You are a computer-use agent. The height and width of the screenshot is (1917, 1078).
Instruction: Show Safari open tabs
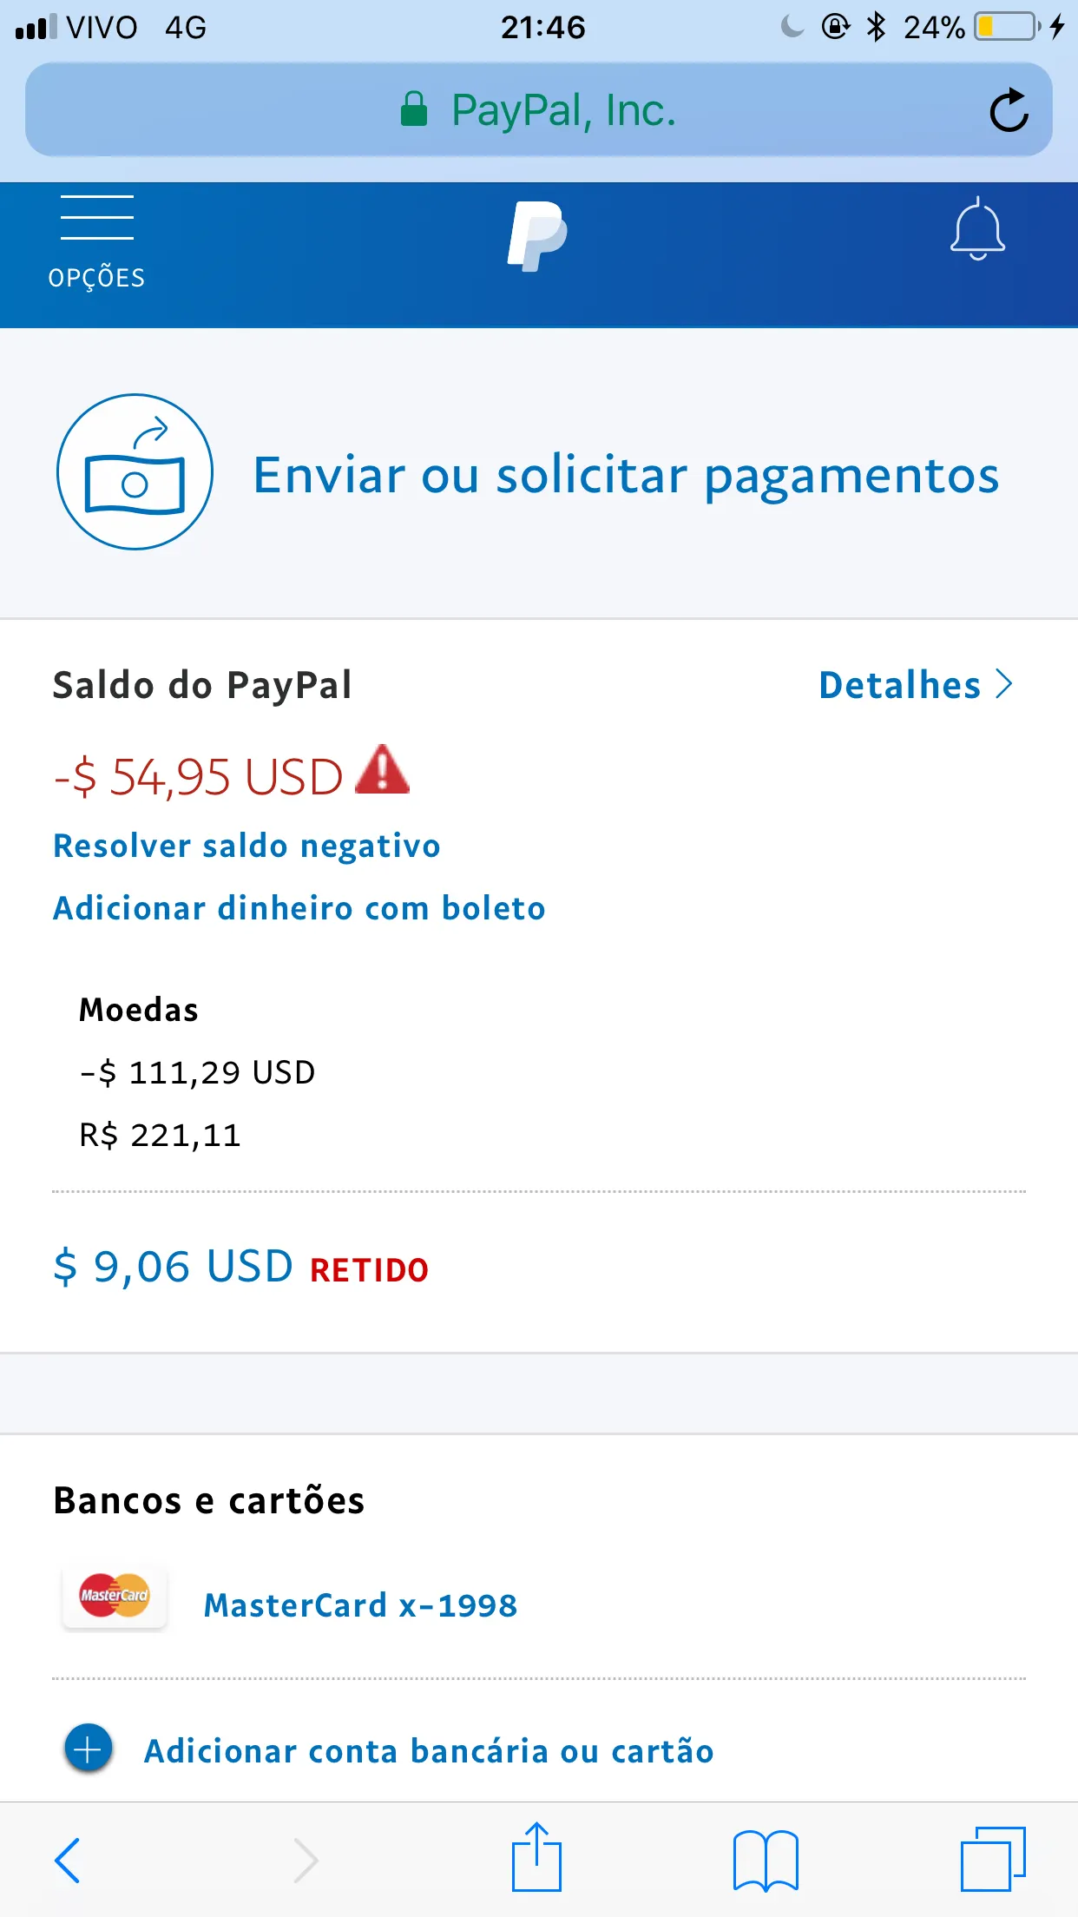click(993, 1860)
